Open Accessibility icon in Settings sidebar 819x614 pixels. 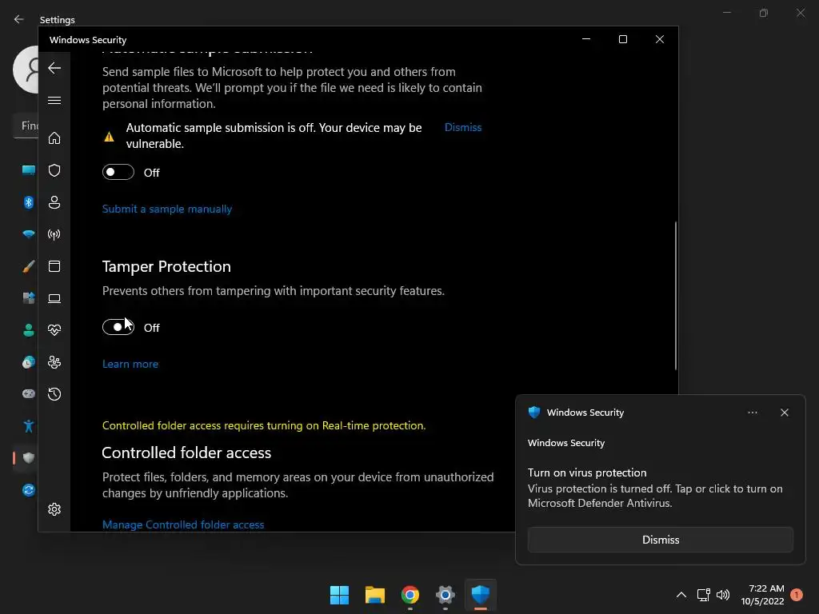point(29,426)
